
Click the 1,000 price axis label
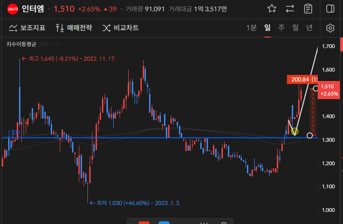pos(329,210)
